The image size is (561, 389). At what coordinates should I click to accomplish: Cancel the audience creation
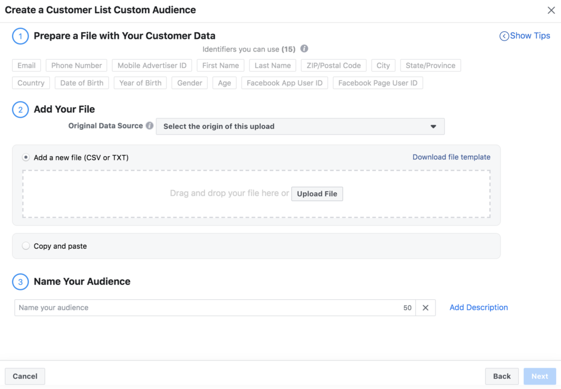click(x=25, y=376)
